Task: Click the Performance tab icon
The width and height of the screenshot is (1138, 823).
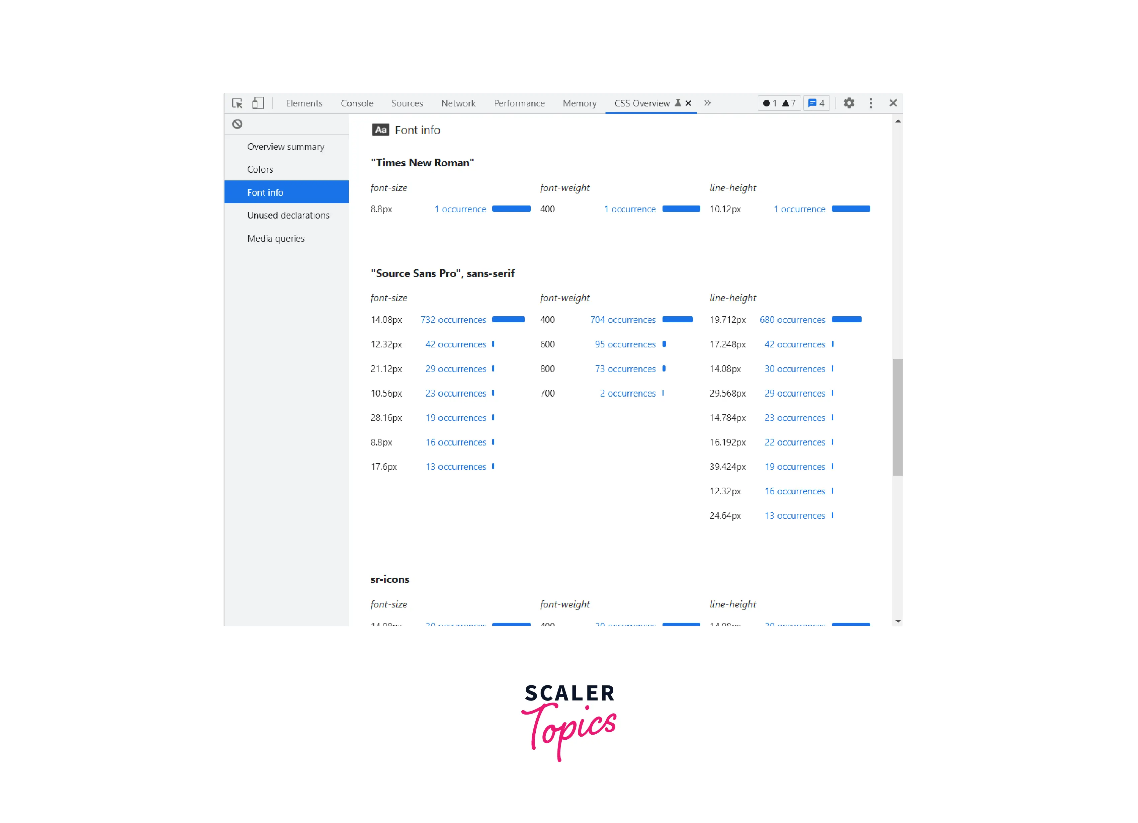Action: point(520,102)
